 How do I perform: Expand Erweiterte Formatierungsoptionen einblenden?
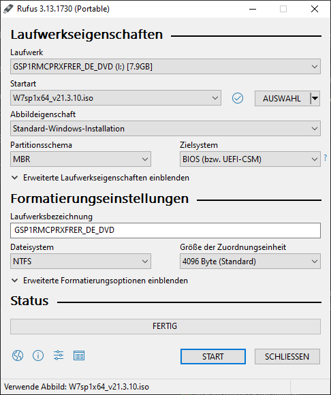tap(99, 281)
